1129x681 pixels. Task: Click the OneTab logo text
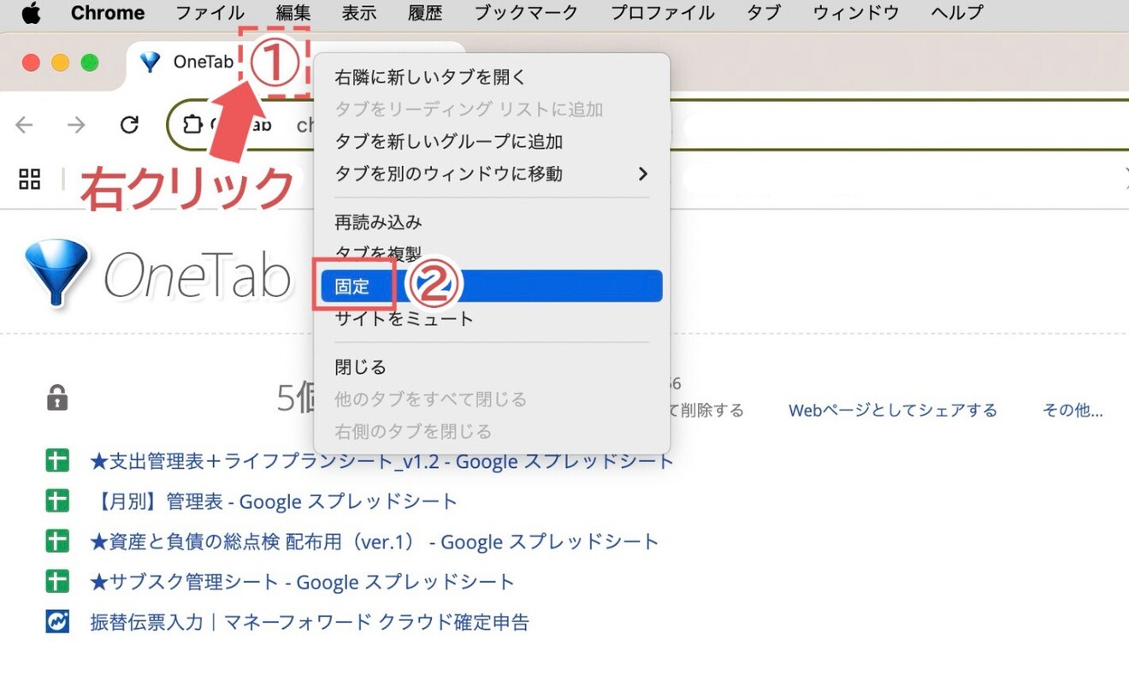point(198,277)
